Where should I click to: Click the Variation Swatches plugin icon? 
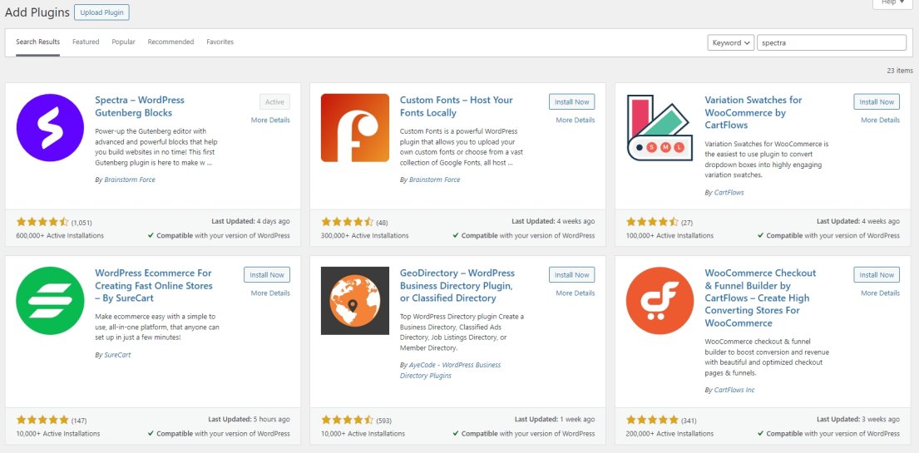tap(660, 127)
